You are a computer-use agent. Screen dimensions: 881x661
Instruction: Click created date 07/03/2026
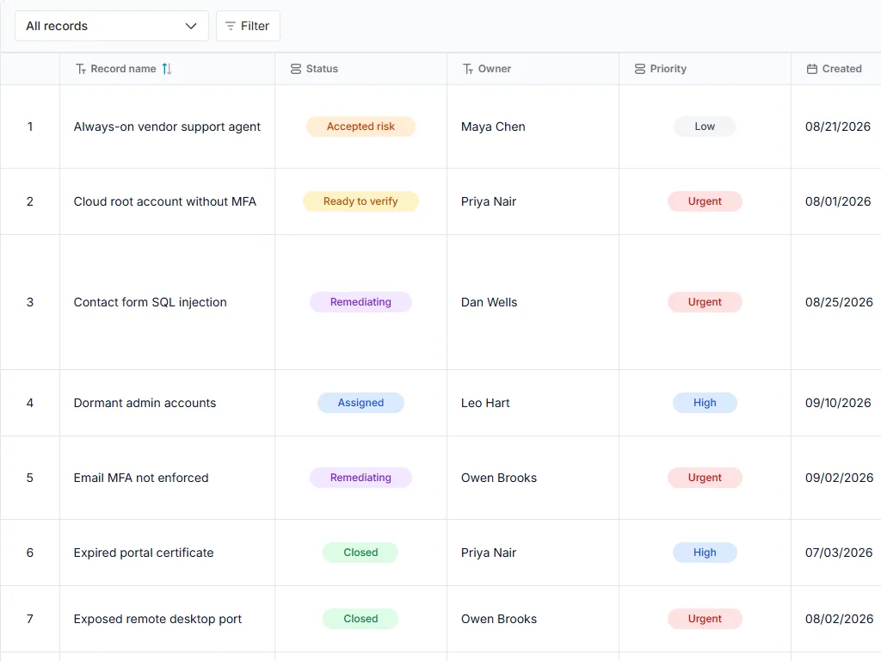coord(839,553)
